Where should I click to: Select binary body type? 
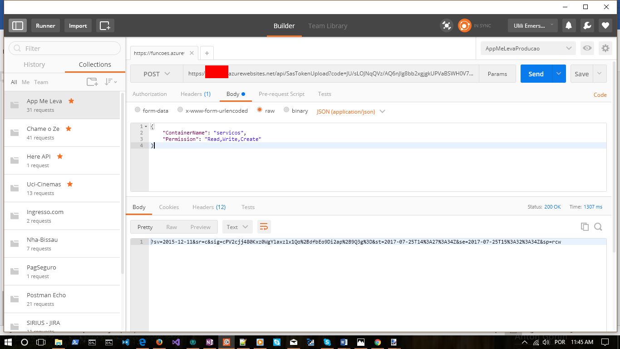coord(286,110)
